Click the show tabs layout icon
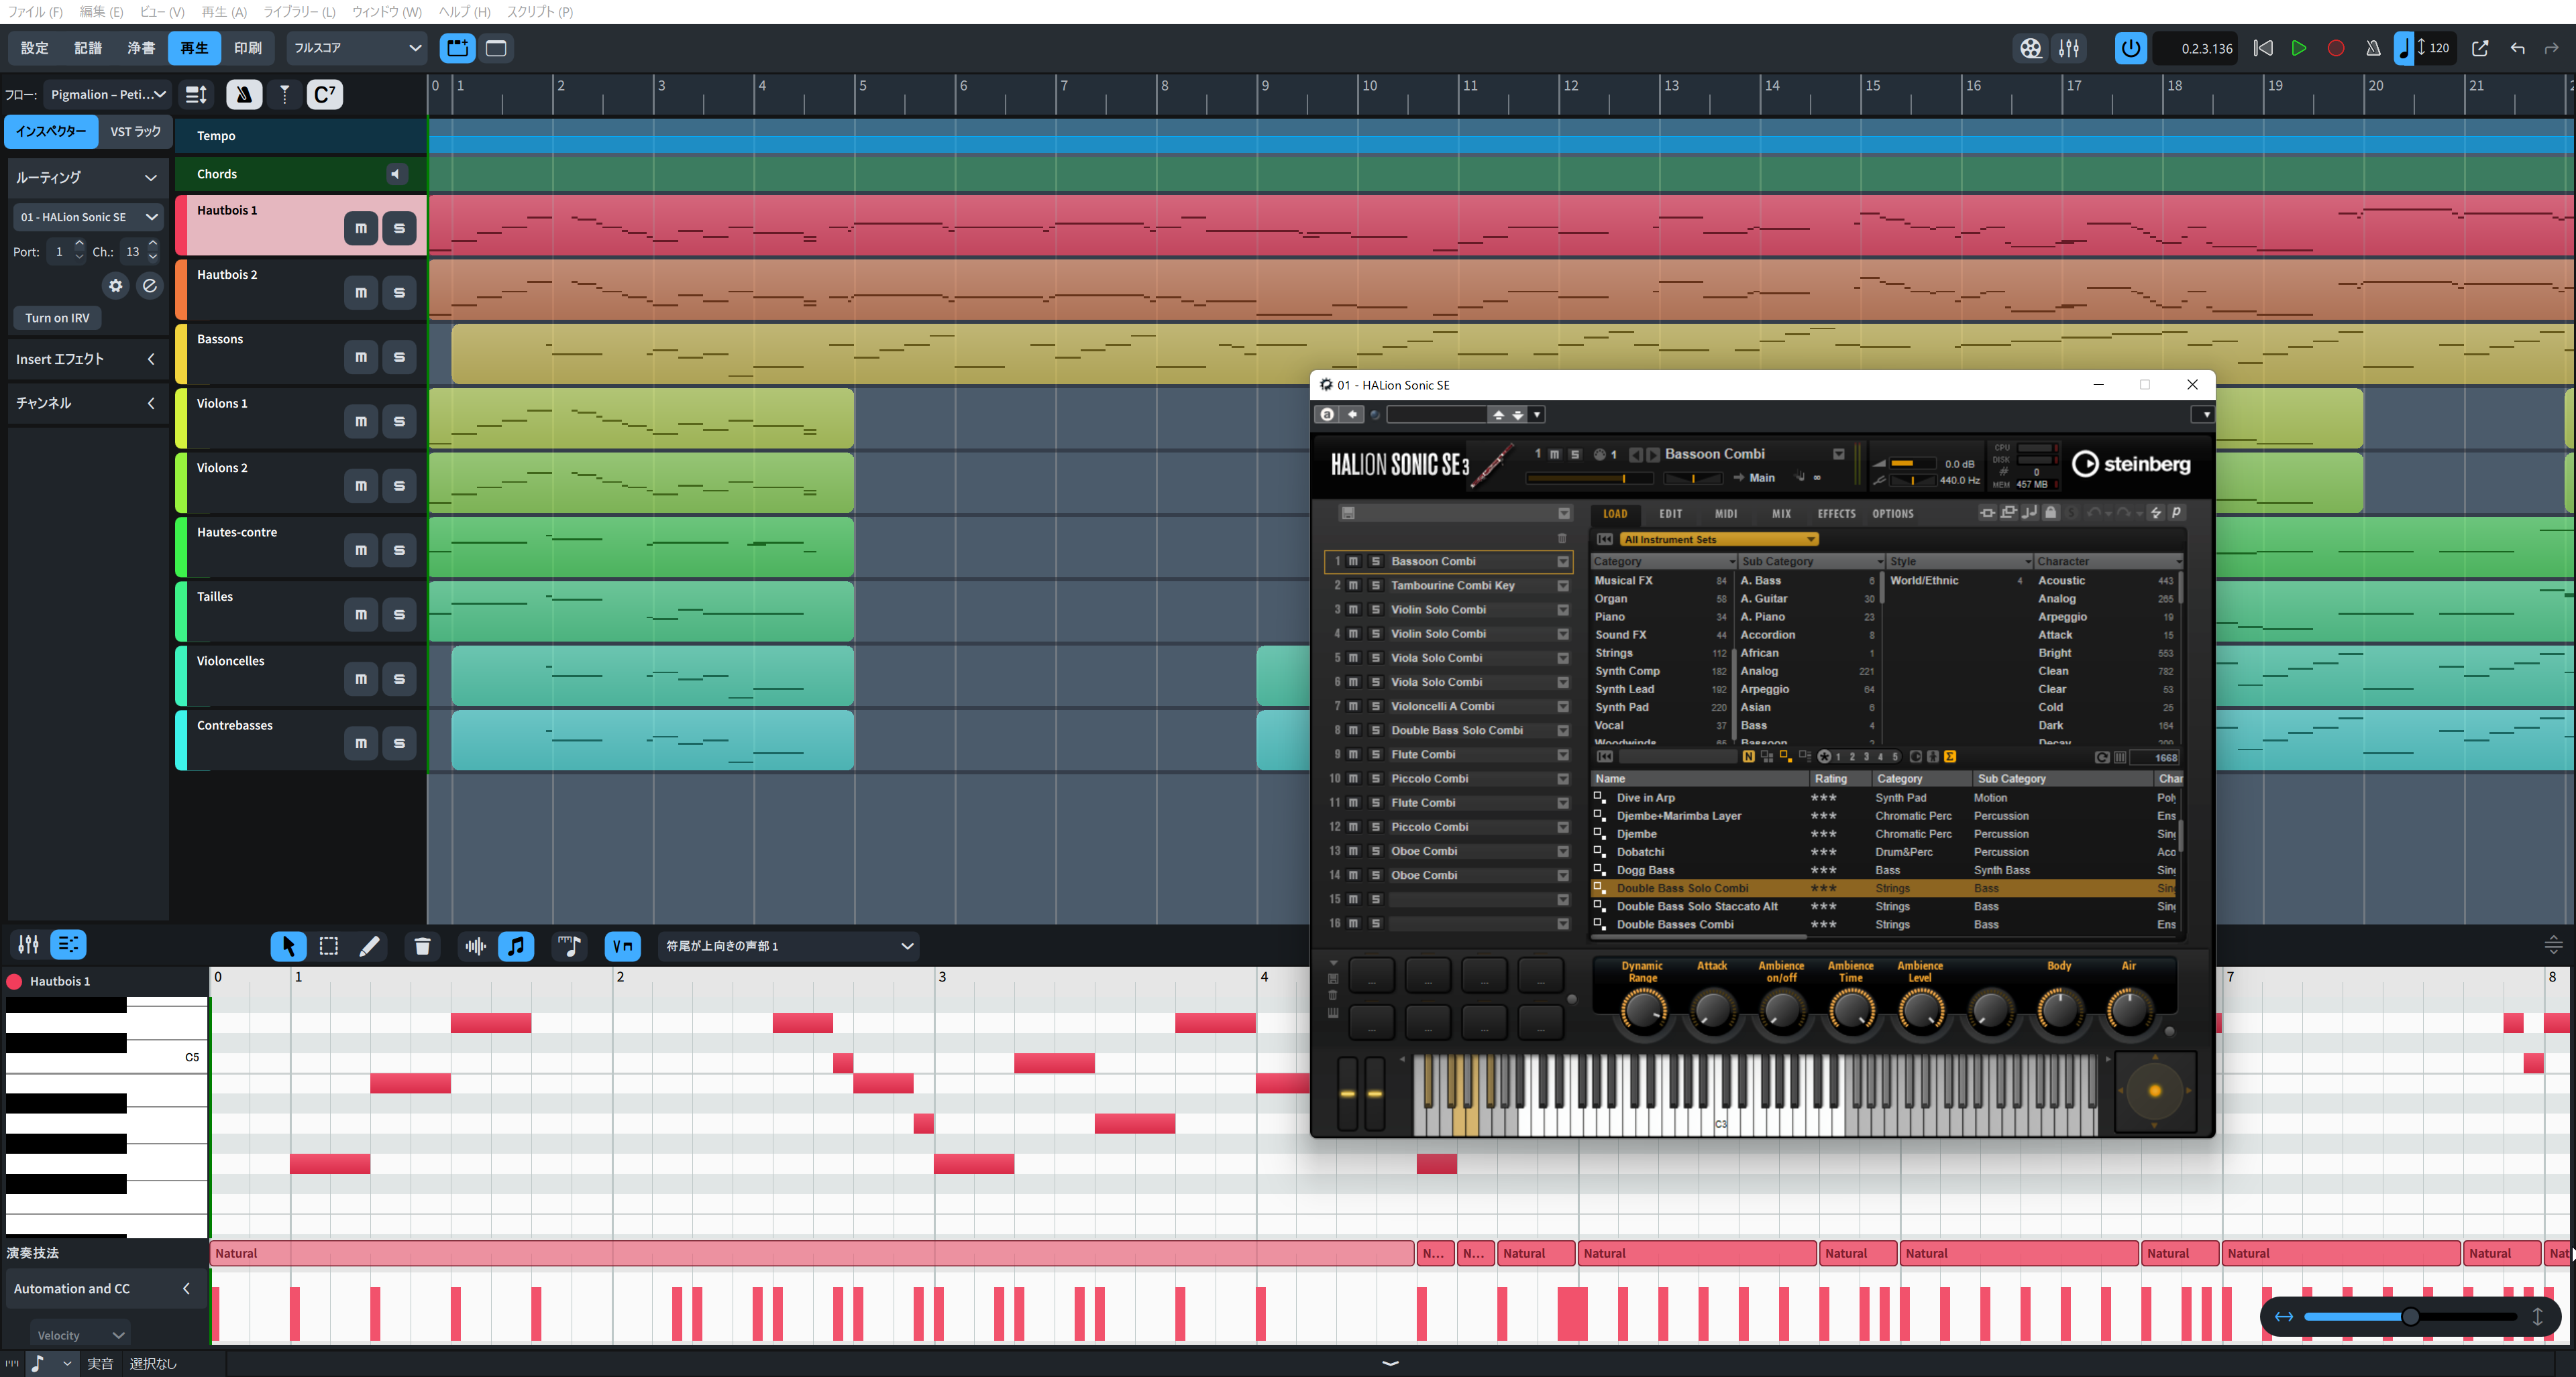This screenshot has height=1377, width=2576. pyautogui.click(x=458, y=48)
